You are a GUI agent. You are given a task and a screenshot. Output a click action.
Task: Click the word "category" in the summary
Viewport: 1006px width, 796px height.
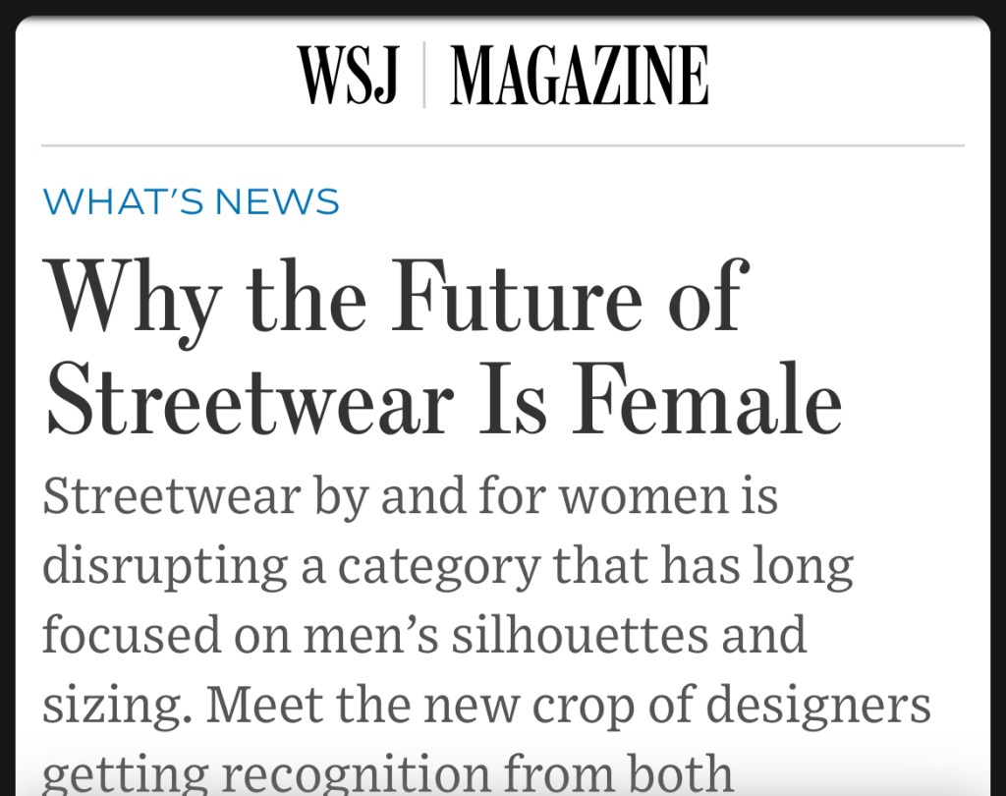pyautogui.click(x=436, y=568)
